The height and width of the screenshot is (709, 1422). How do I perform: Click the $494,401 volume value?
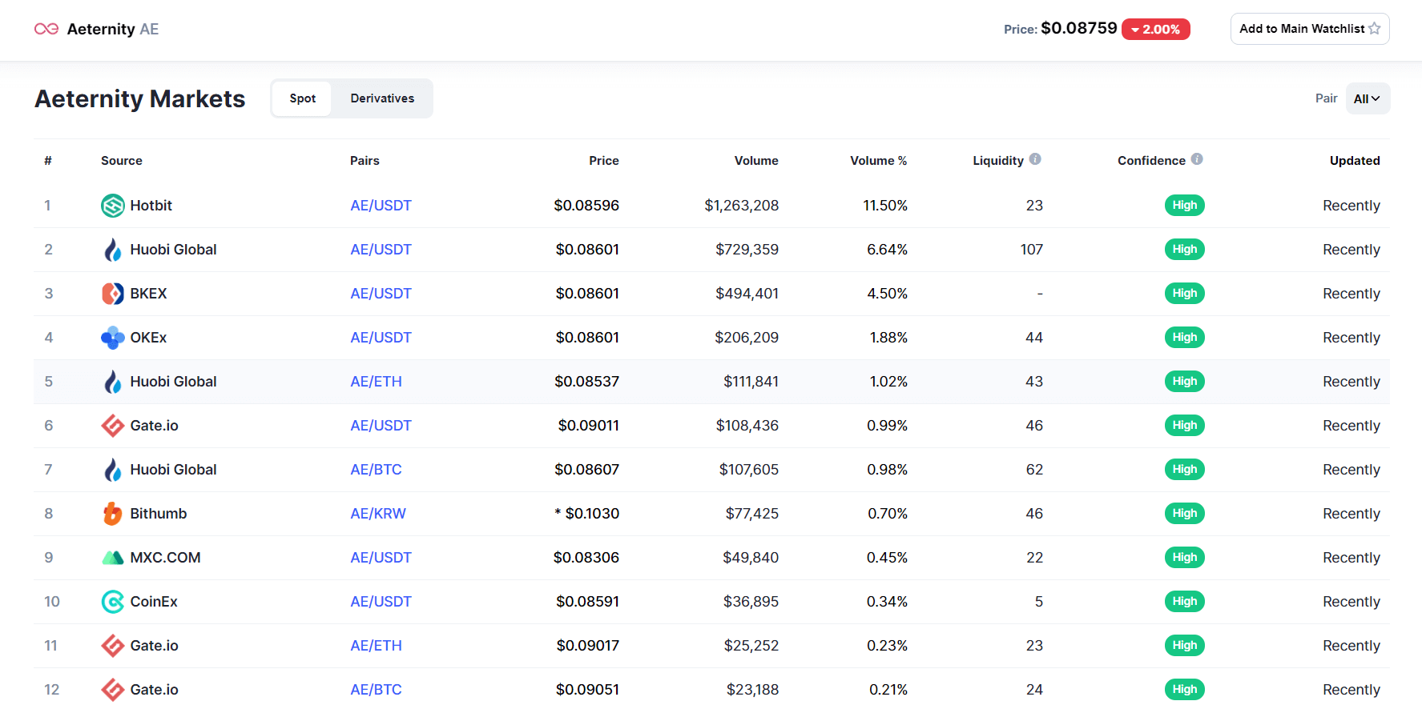[x=747, y=294]
